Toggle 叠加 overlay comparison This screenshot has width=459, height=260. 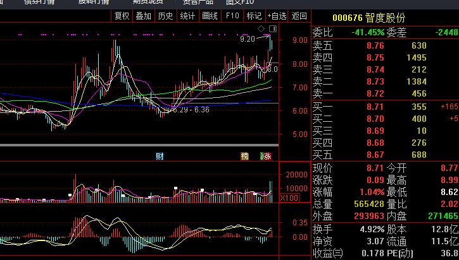[x=144, y=16]
